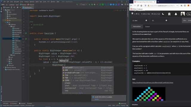191x107 pixels.
Task: Expand the game_random folder
Action: [x=5, y=14]
